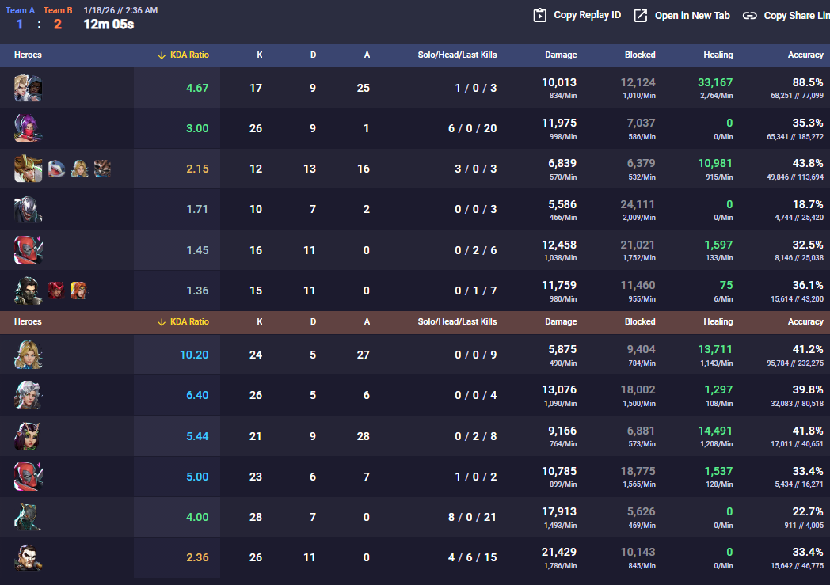
Task: Select Deadpool portrait in 1.45 KDA row
Action: click(28, 249)
